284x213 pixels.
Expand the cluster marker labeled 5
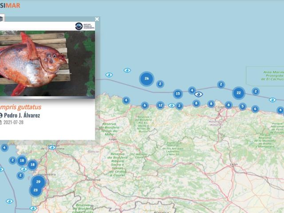tap(242, 106)
